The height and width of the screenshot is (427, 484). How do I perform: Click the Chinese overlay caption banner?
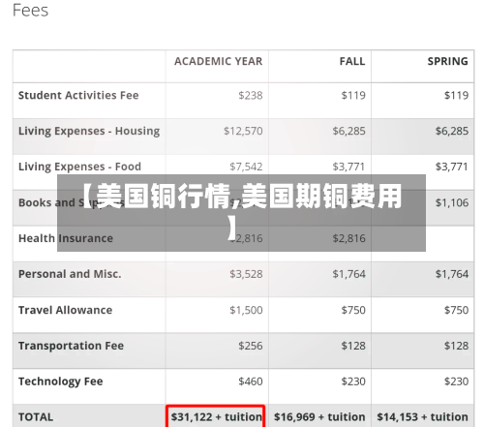241,213
